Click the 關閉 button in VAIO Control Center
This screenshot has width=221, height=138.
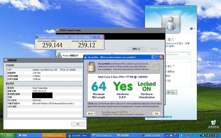pyautogui.click(x=136, y=49)
